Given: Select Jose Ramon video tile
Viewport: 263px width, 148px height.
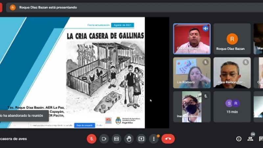Looking at the screenshot, I should coord(232,73).
